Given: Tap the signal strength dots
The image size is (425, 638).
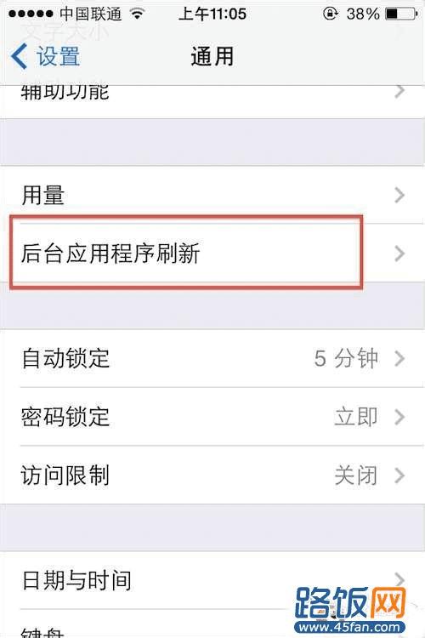Looking at the screenshot, I should coord(31,14).
